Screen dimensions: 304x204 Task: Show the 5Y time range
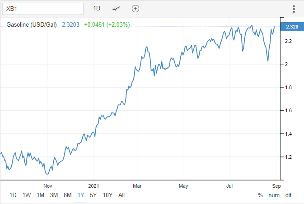click(x=94, y=195)
